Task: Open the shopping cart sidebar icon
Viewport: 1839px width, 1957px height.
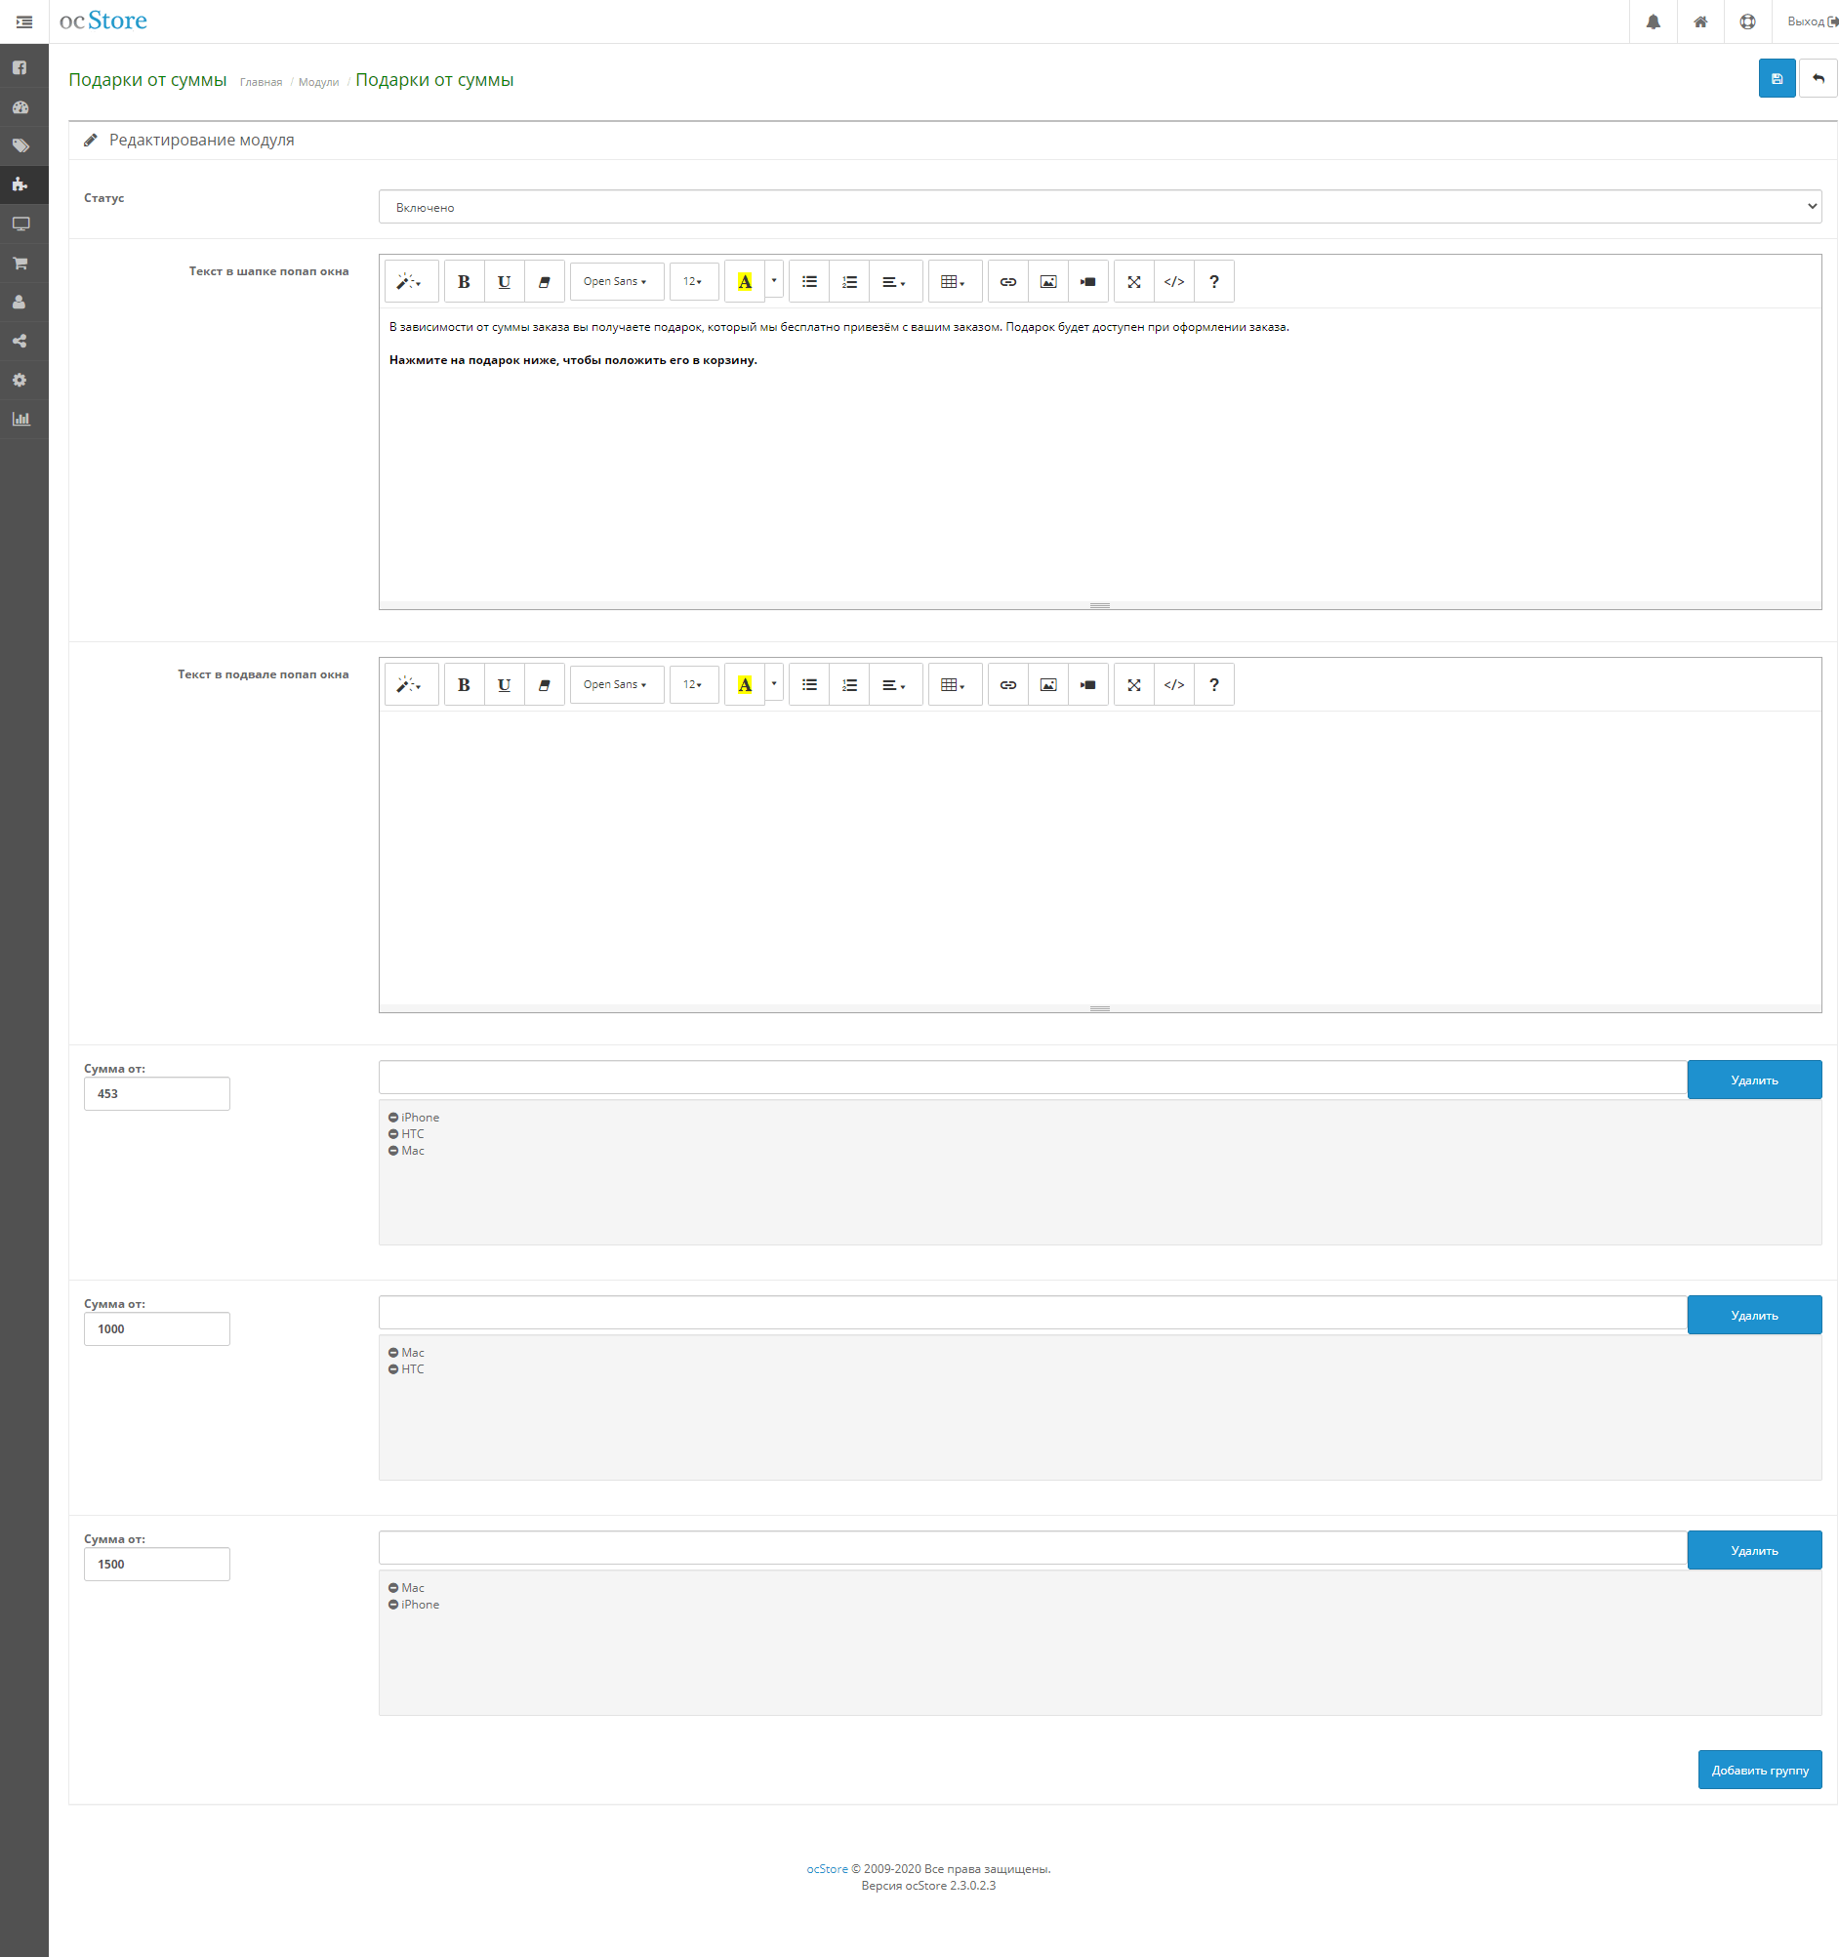Action: pos(20,263)
